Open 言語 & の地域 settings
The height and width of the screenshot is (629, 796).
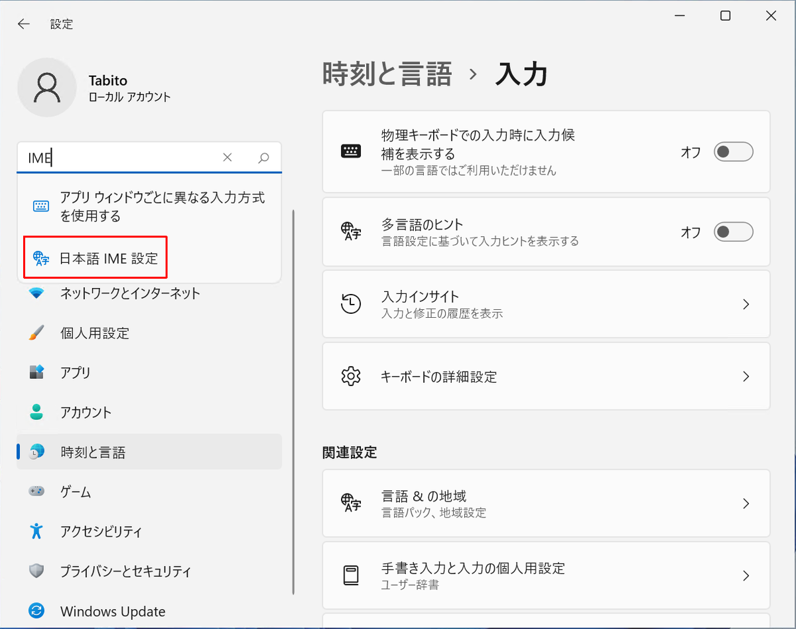745,503
